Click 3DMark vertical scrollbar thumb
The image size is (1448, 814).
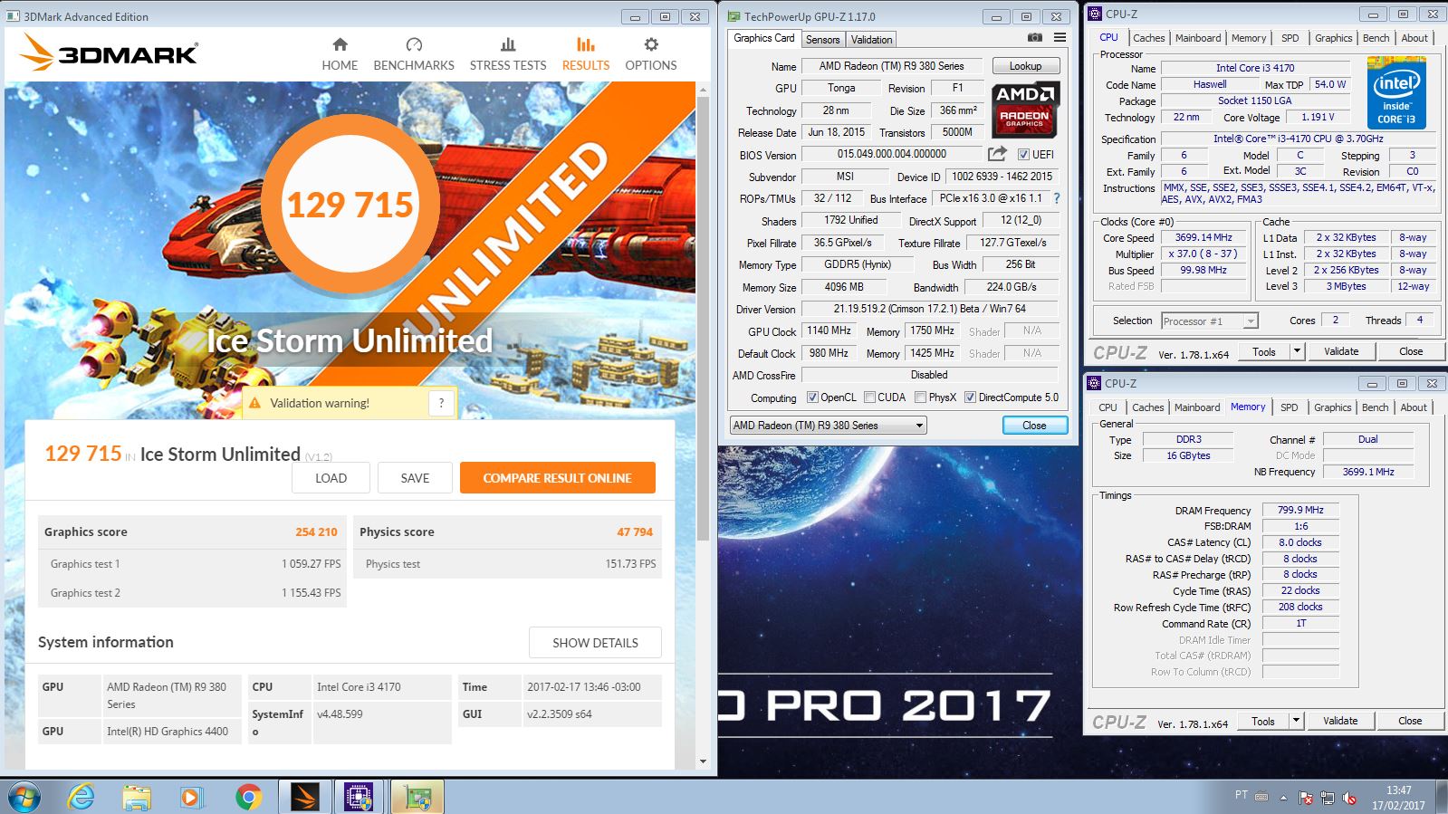click(x=703, y=317)
